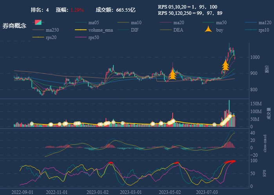Toggle the DEA legend item
This screenshot has width=274, height=195.
pos(178,30)
